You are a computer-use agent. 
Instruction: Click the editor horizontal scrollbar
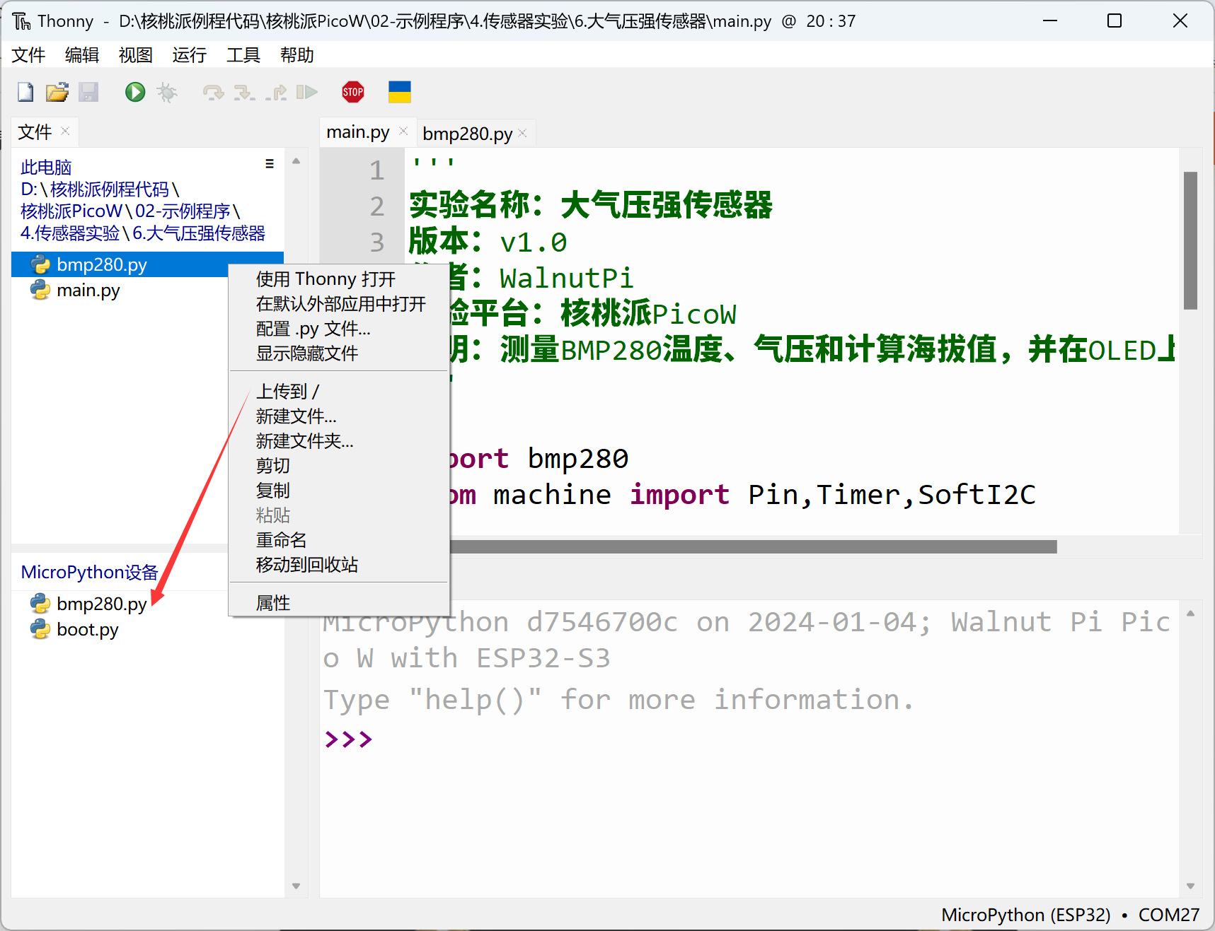pos(750,546)
